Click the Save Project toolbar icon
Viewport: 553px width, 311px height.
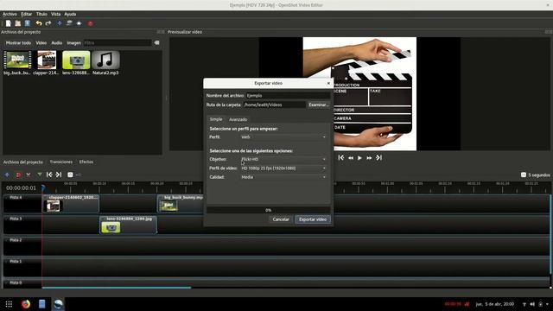(27, 23)
